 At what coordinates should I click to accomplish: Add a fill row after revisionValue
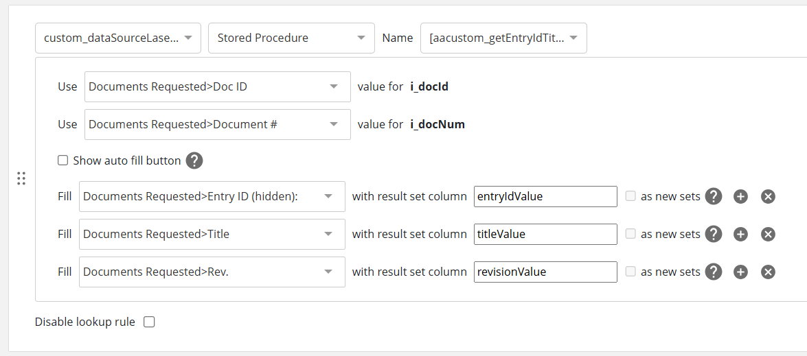coord(740,272)
